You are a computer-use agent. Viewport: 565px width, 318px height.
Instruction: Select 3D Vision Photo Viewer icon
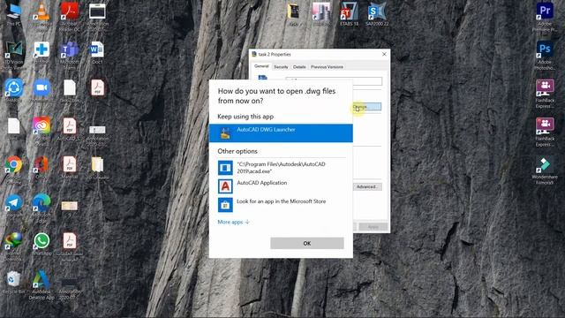point(14,55)
